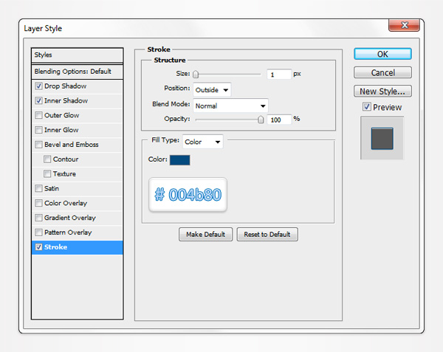
Task: Select the Stroke style in list
Action: tap(77, 247)
